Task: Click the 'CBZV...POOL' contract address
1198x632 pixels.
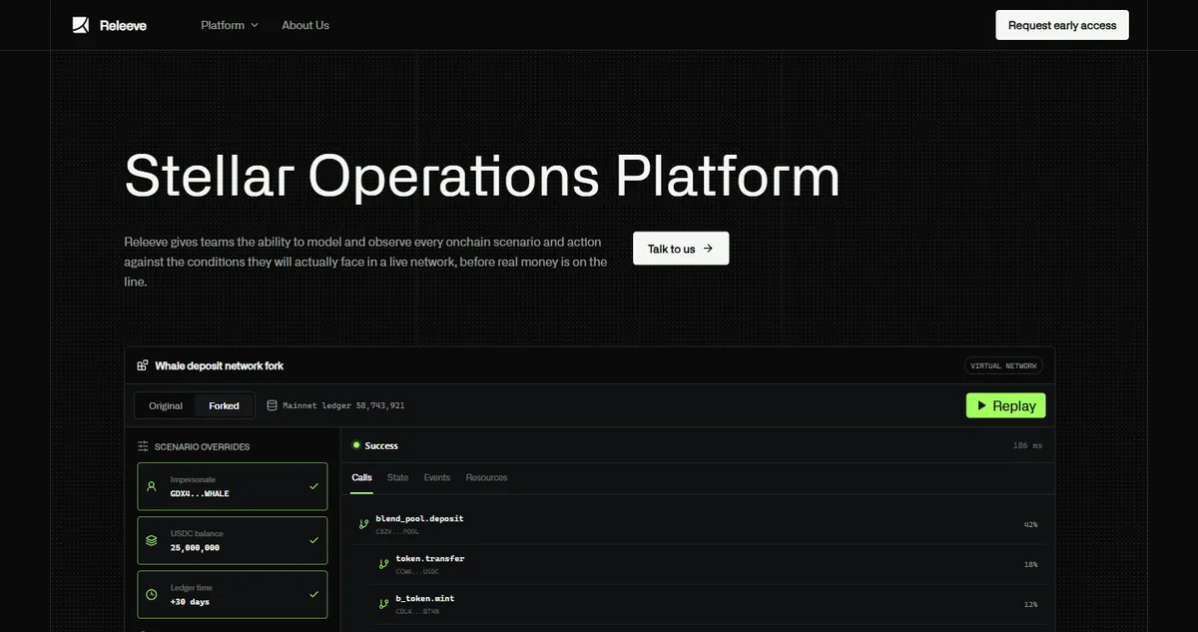Action: 398,531
